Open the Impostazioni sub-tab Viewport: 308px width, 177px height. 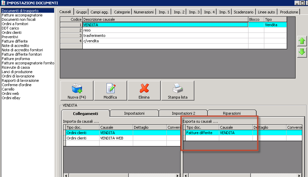[x=134, y=113]
